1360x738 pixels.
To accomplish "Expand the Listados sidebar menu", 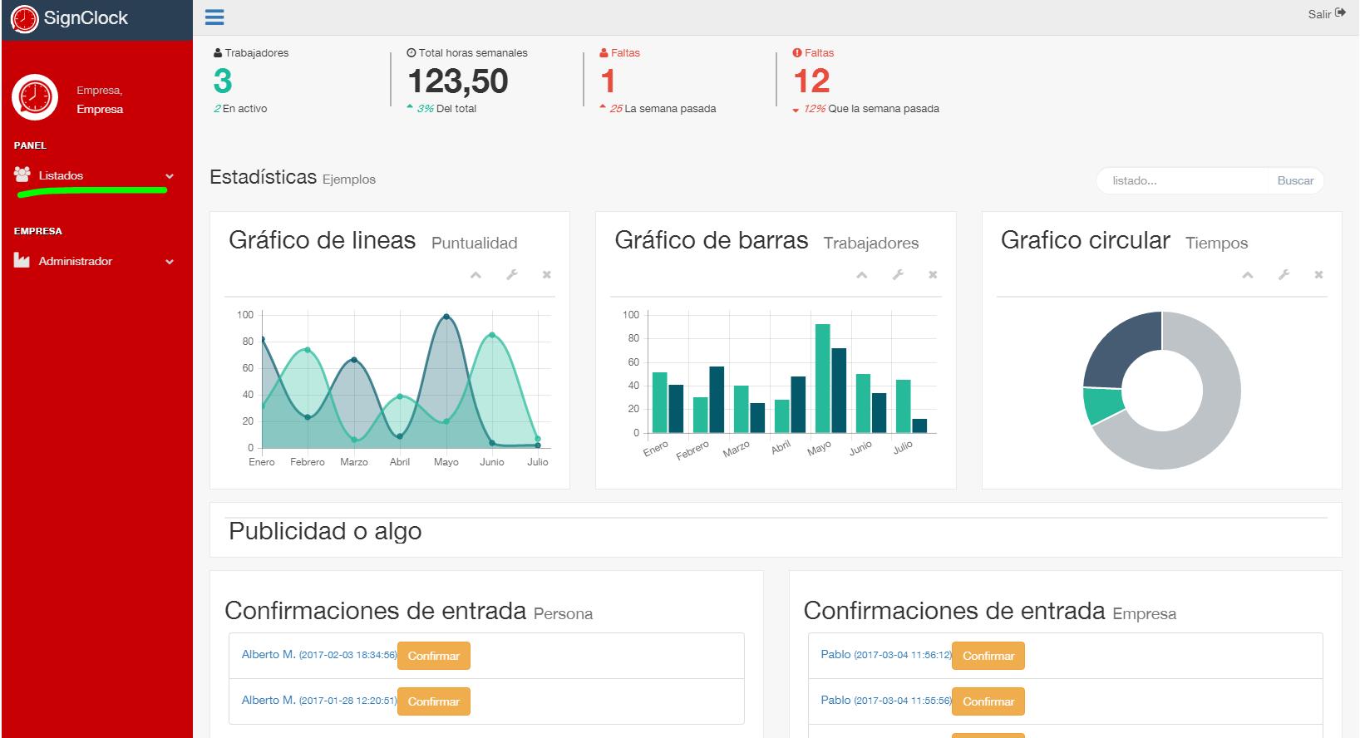I will coord(96,176).
